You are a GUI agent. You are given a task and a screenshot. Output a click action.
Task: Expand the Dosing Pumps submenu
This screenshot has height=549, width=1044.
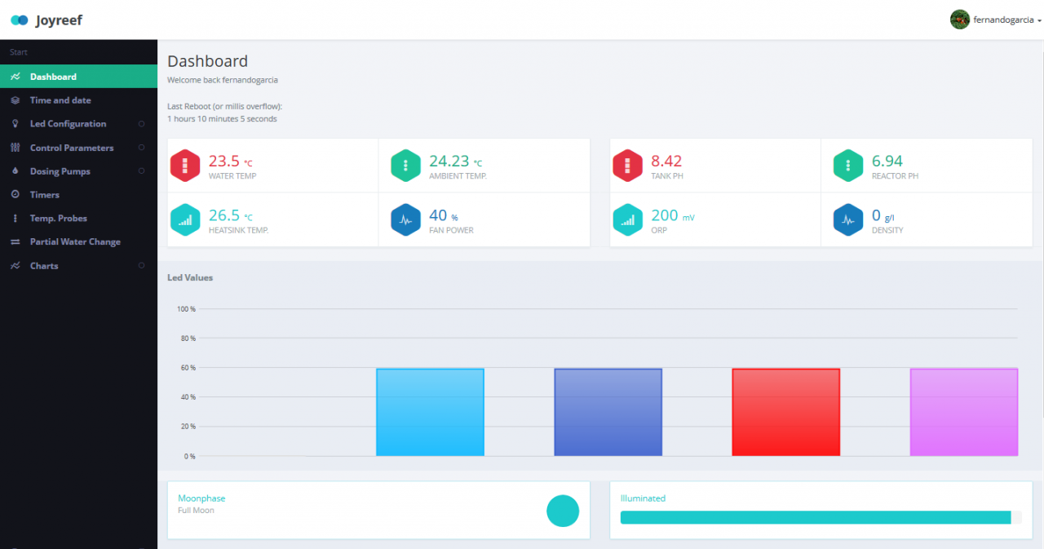coord(60,171)
